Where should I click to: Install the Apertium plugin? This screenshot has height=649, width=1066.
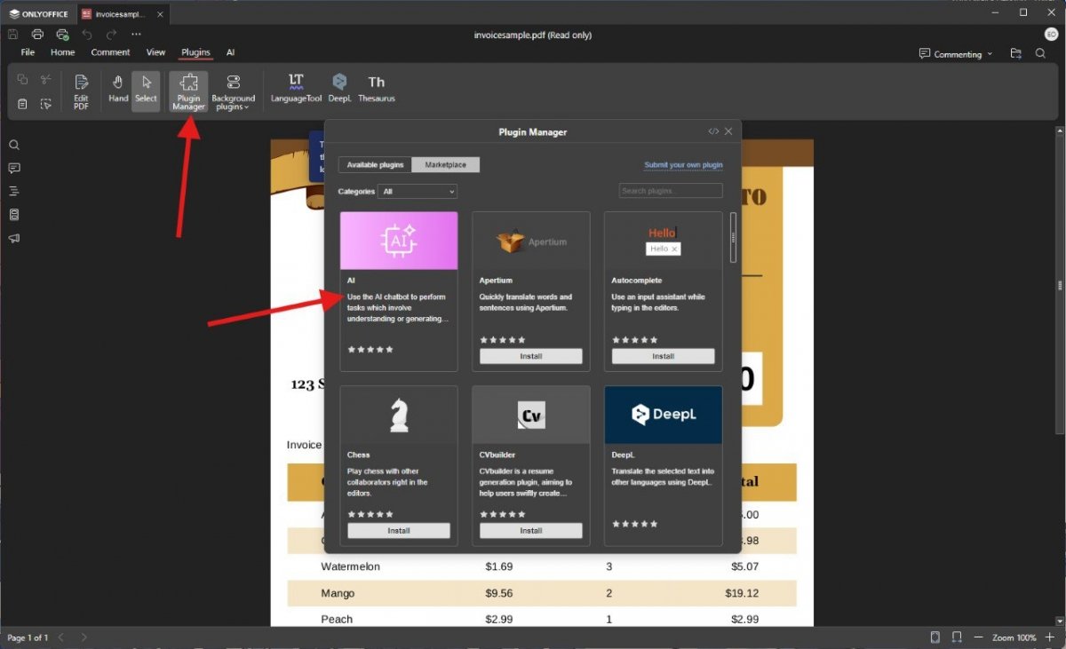531,356
